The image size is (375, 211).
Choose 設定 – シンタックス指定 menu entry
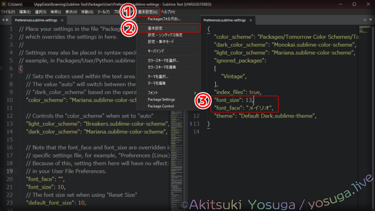pyautogui.click(x=165, y=35)
